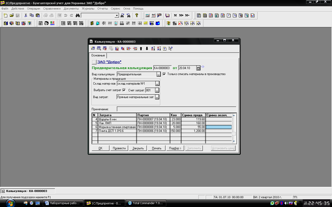Toggle 'Только списать материалы в производство' checkbox
Image resolution: width=332 pixels, height=207 pixels.
click(164, 74)
